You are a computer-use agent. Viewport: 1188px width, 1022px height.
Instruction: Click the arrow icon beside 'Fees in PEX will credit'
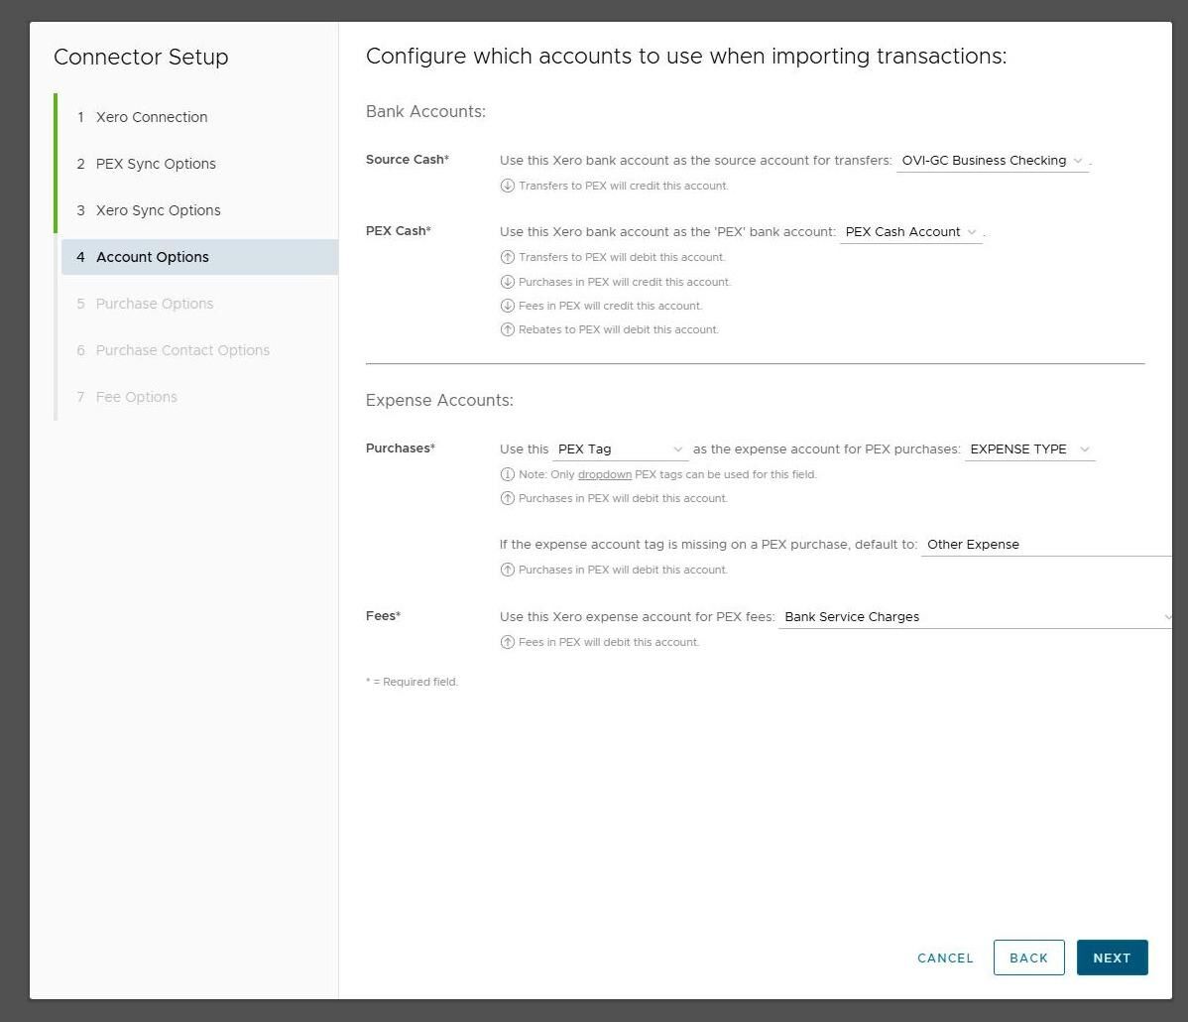[507, 306]
